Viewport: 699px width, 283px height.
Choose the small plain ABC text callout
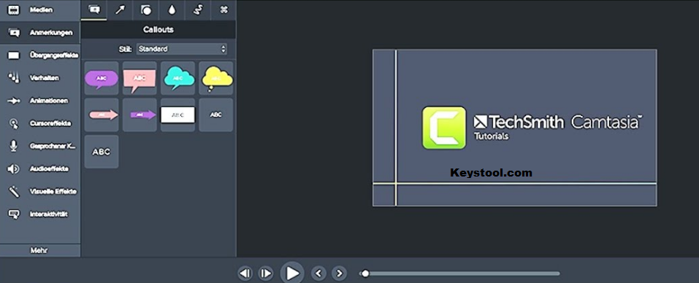coord(216,115)
